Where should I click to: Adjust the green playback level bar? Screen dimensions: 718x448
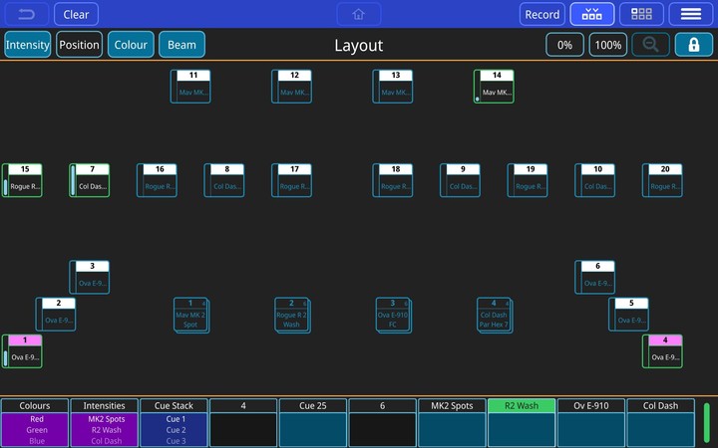707,423
